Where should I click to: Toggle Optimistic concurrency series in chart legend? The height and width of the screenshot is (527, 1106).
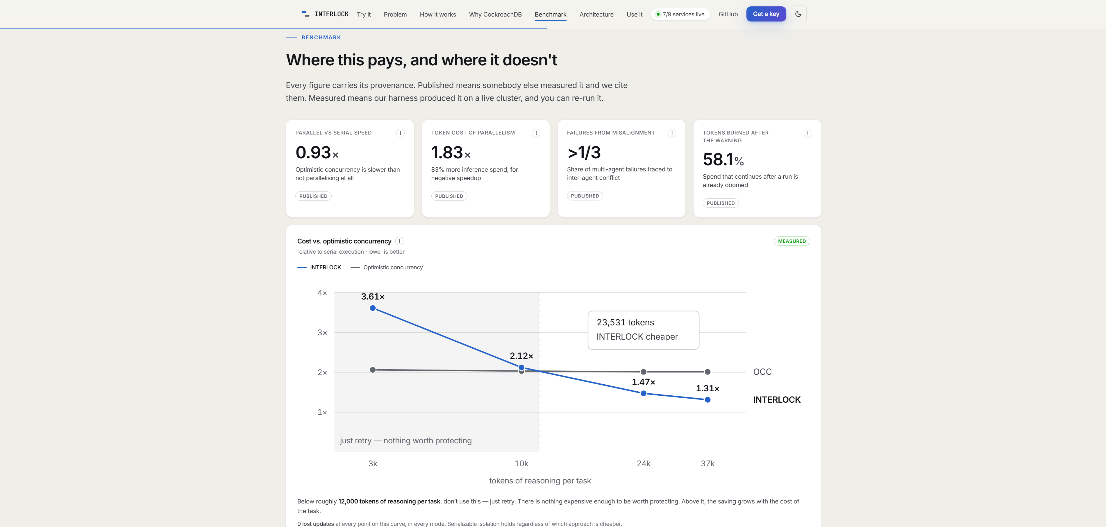[386, 267]
